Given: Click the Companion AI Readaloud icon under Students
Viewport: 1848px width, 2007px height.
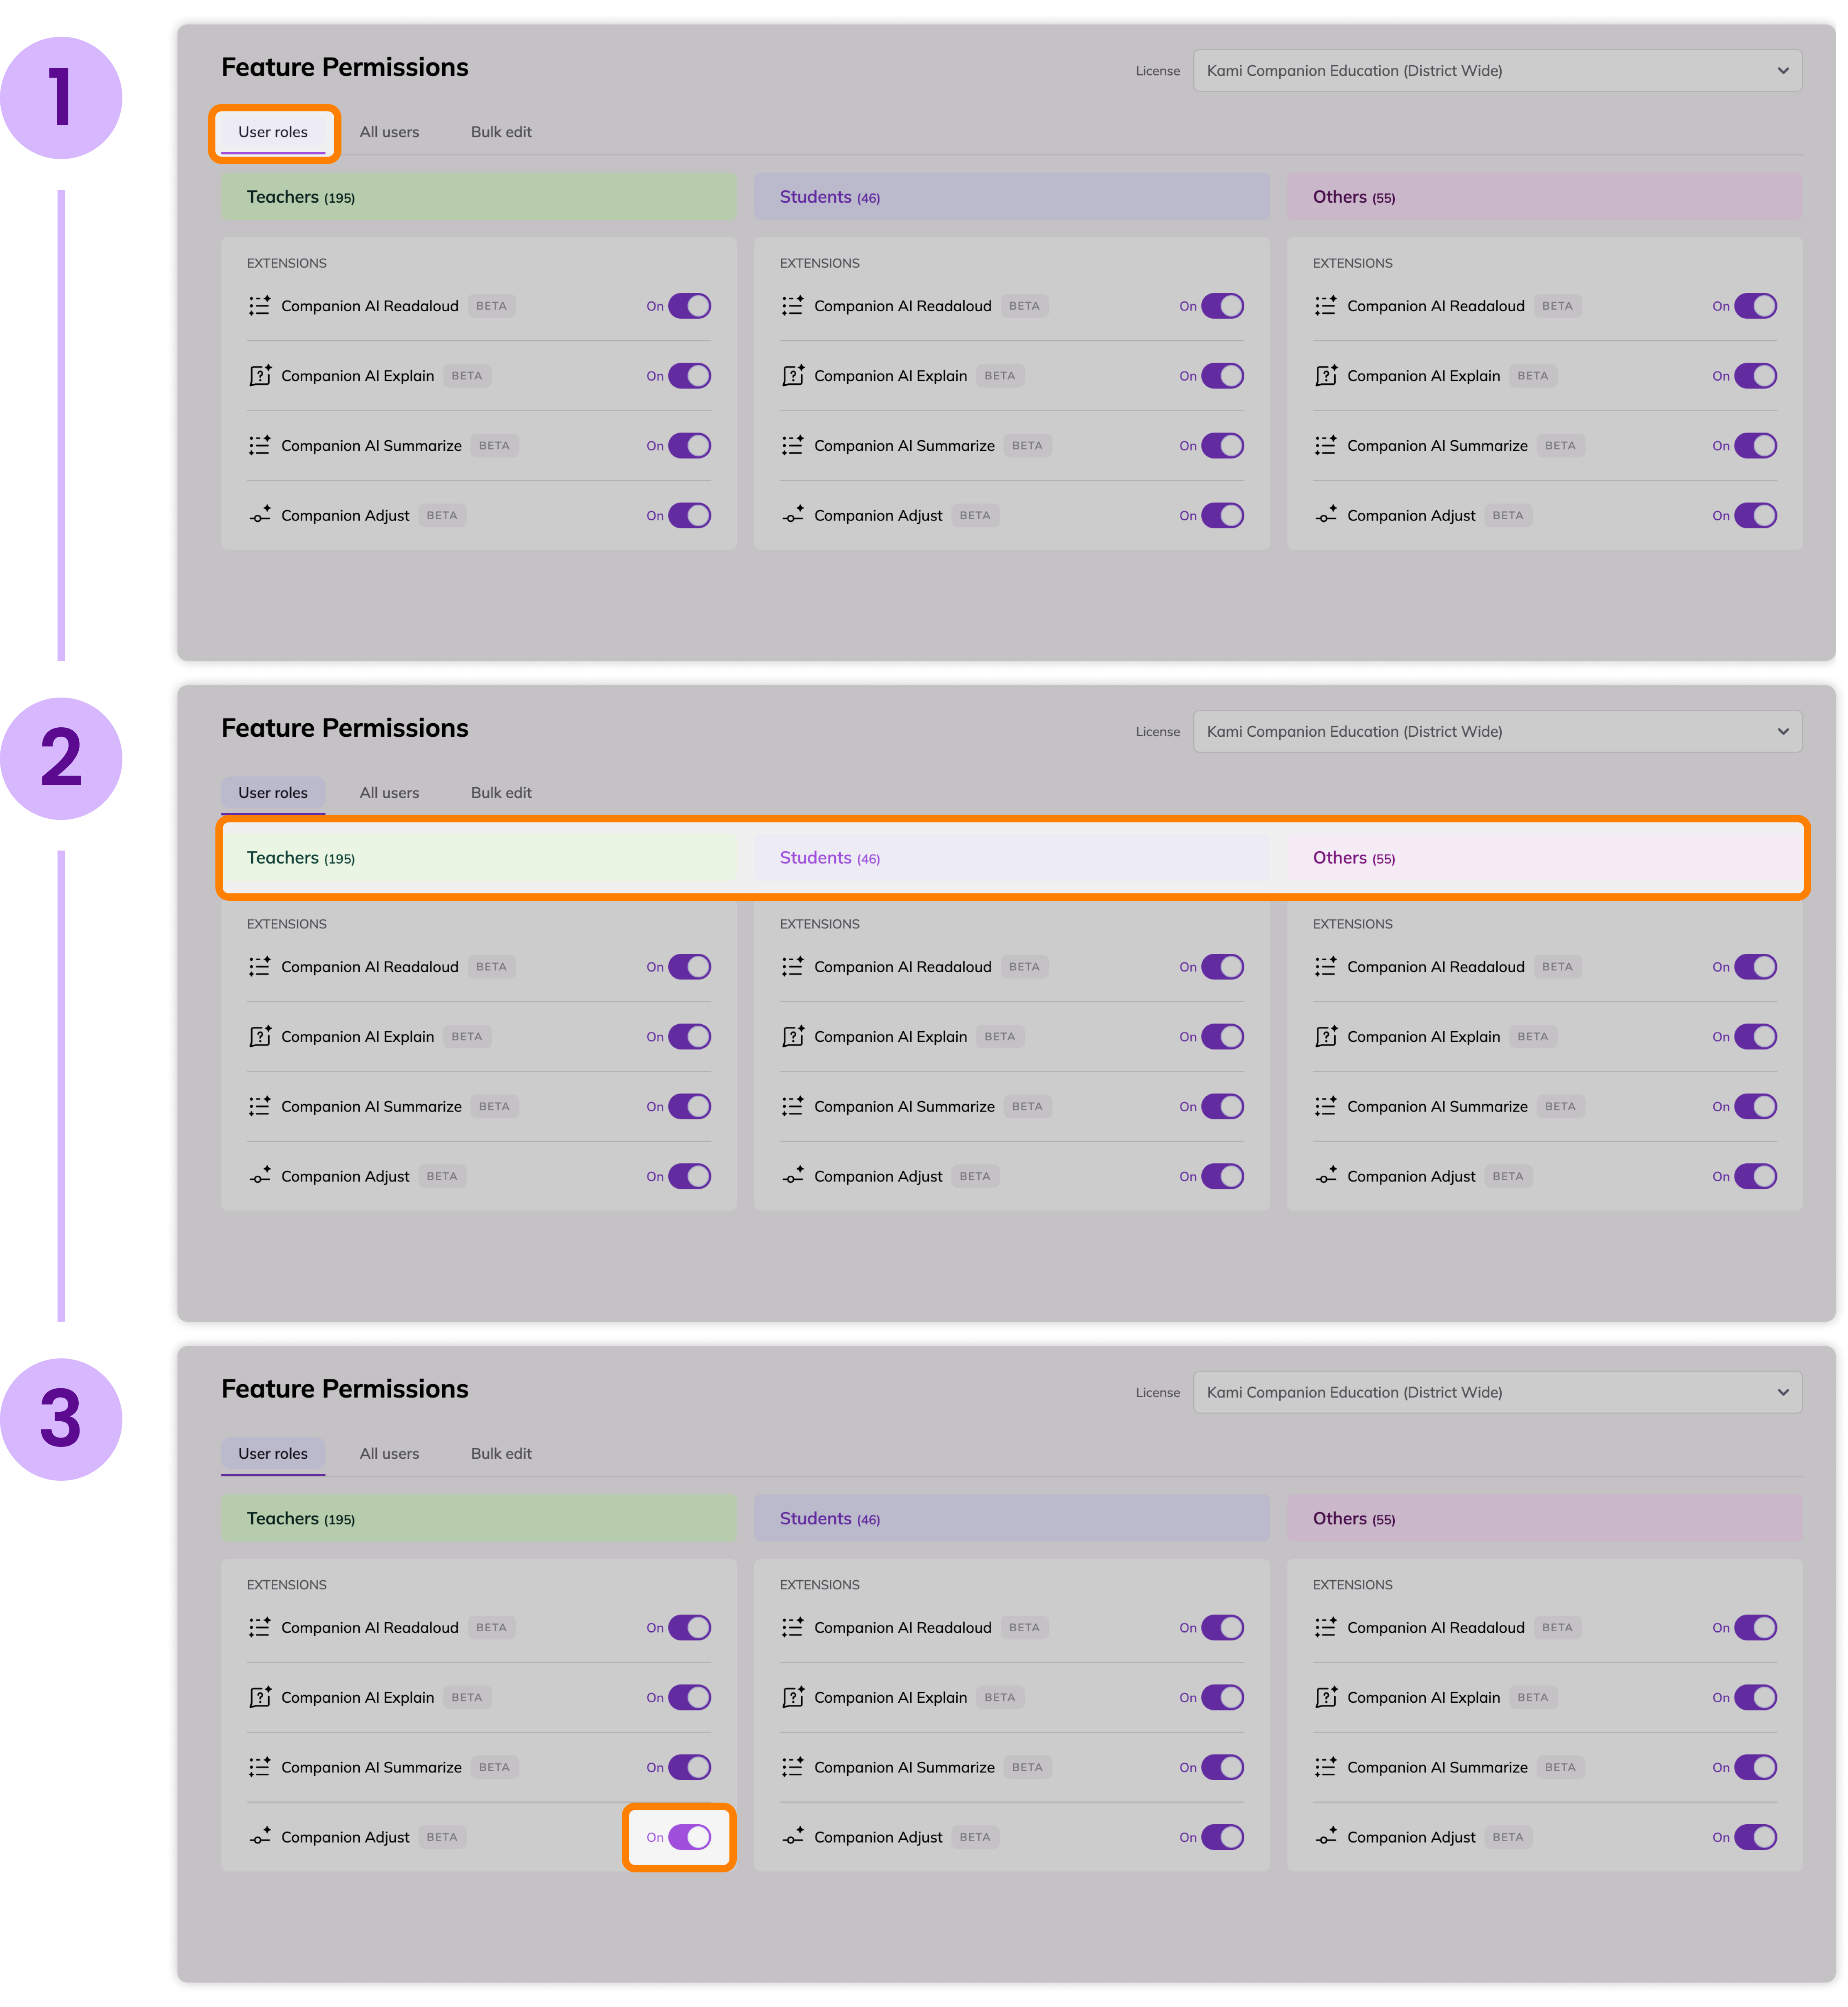Looking at the screenshot, I should (793, 305).
